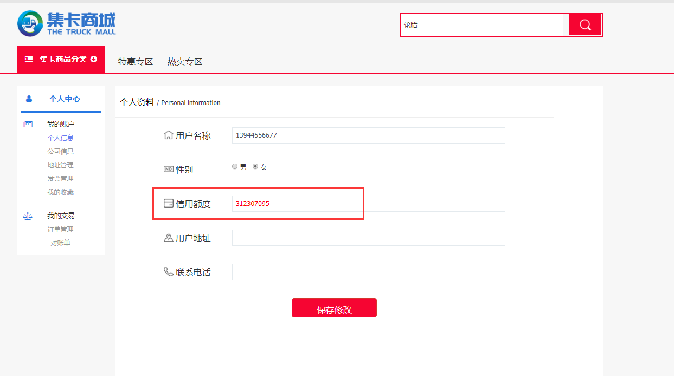The image size is (674, 376).
Task: Click the 用户地址 input field
Action: point(368,238)
